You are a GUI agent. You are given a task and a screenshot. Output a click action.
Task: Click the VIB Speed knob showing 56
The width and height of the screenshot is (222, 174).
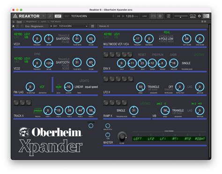165,111
